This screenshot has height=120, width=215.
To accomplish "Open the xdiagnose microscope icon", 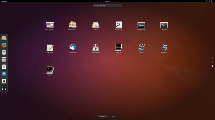I will coord(164,49).
